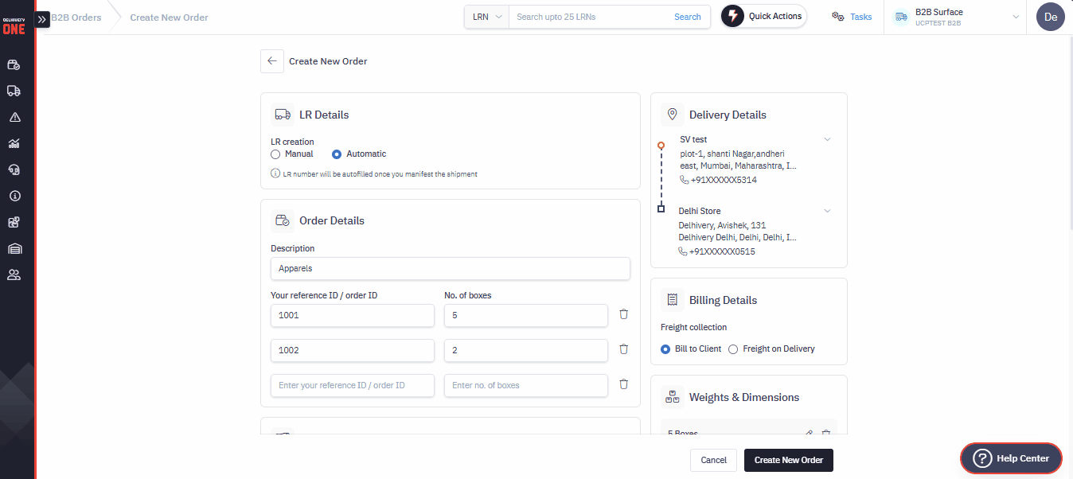Delete the order row with reference 1002
The height and width of the screenshot is (479, 1073).
pos(624,349)
